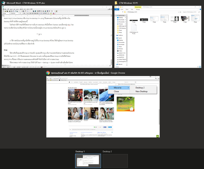Open the Normal style dropdown in Word

click(10, 13)
